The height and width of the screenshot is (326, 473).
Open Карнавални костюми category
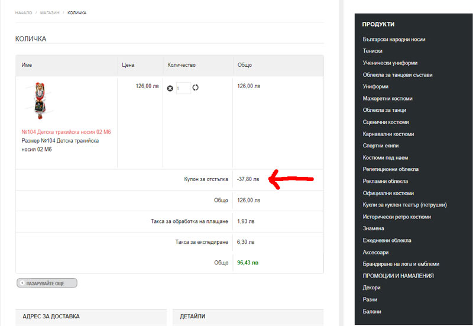pos(388,134)
